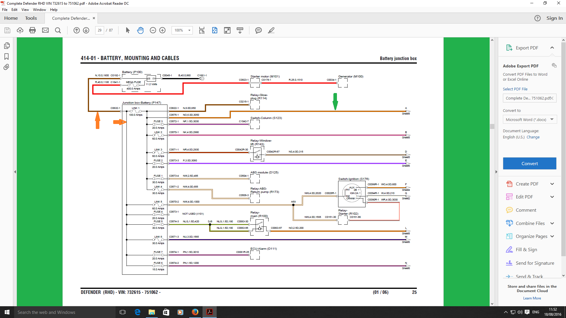Expand the Combine Files tool
Screen dimensions: 566x318
pyautogui.click(x=552, y=223)
